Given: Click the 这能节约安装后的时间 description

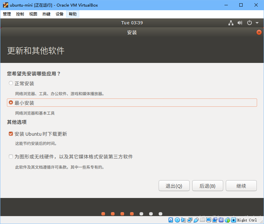Looking at the screenshot, I should click(x=36, y=143).
